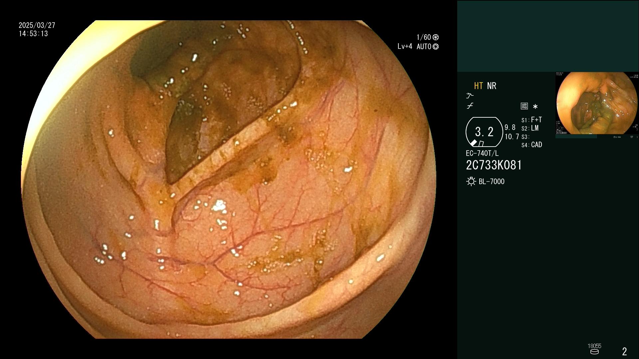Click the BL-7000 light source label

click(x=492, y=181)
